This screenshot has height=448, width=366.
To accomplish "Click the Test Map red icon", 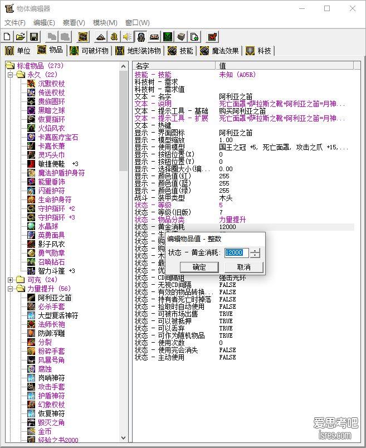I will pos(213,37).
